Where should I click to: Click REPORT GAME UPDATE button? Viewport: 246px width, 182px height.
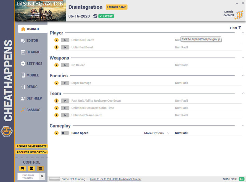(31, 146)
